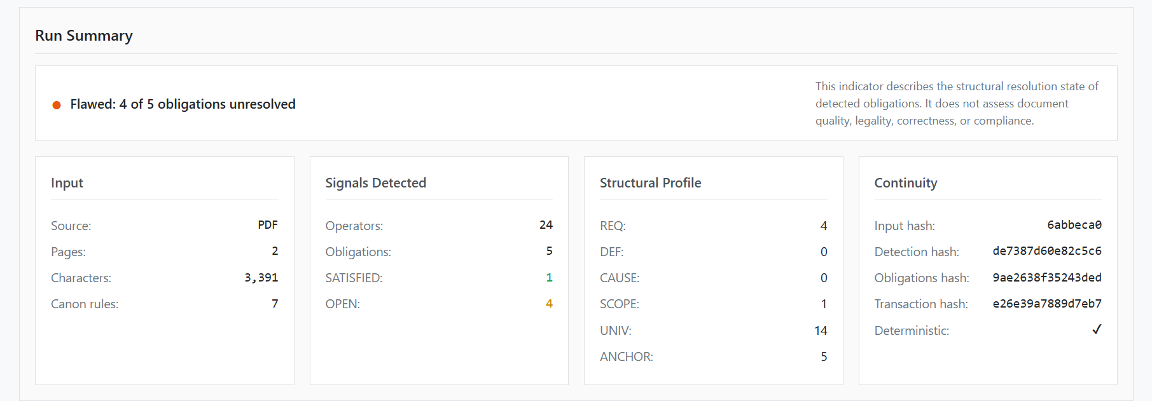Viewport: 1152px width, 401px height.
Task: Click the orange Flawed status dot
Action: pyautogui.click(x=57, y=105)
